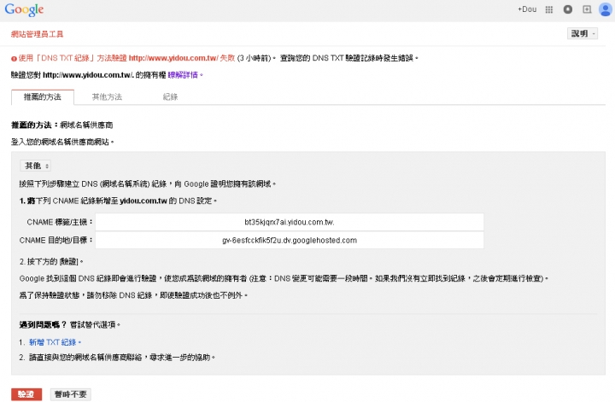Click the red 驗證 button
The image size is (615, 402).
26,394
